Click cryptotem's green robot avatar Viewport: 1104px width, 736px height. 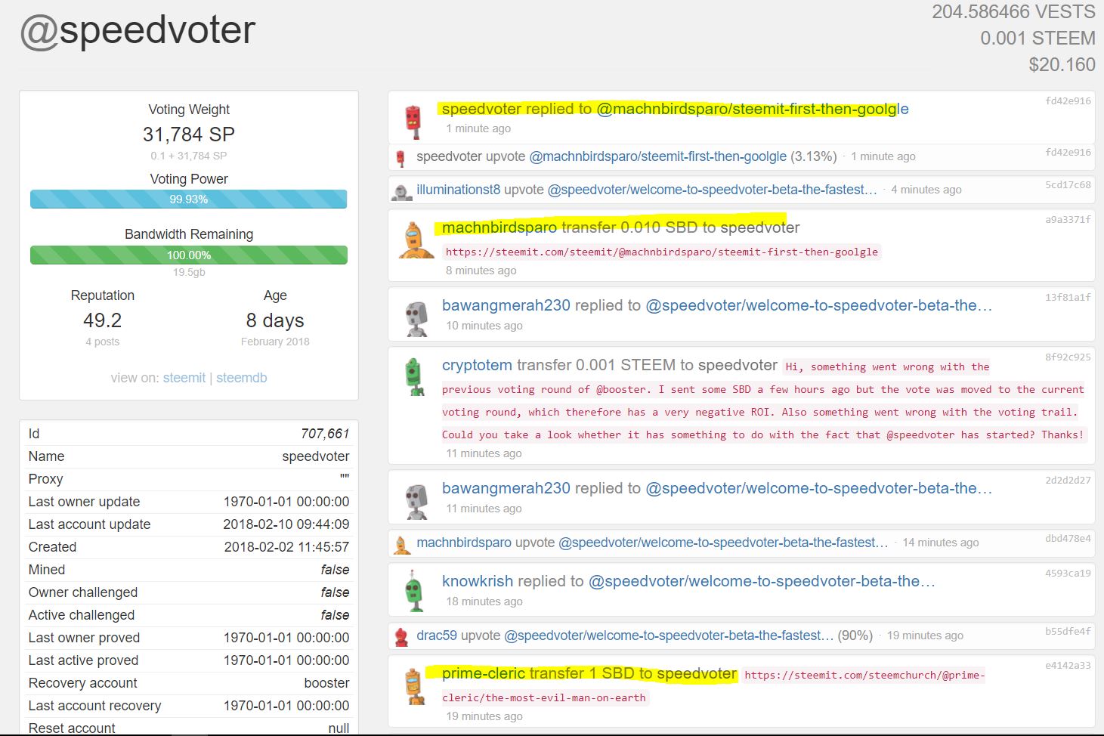414,377
